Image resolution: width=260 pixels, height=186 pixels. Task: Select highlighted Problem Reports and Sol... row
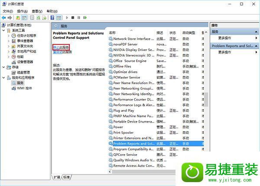156,144
